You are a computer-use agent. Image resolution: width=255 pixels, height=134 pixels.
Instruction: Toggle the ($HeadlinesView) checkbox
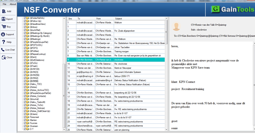(x=25, y=24)
